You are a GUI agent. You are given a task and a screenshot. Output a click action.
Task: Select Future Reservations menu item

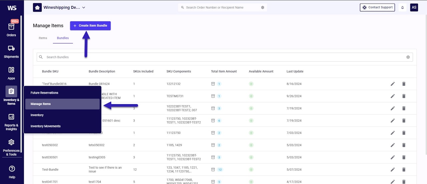coord(44,93)
